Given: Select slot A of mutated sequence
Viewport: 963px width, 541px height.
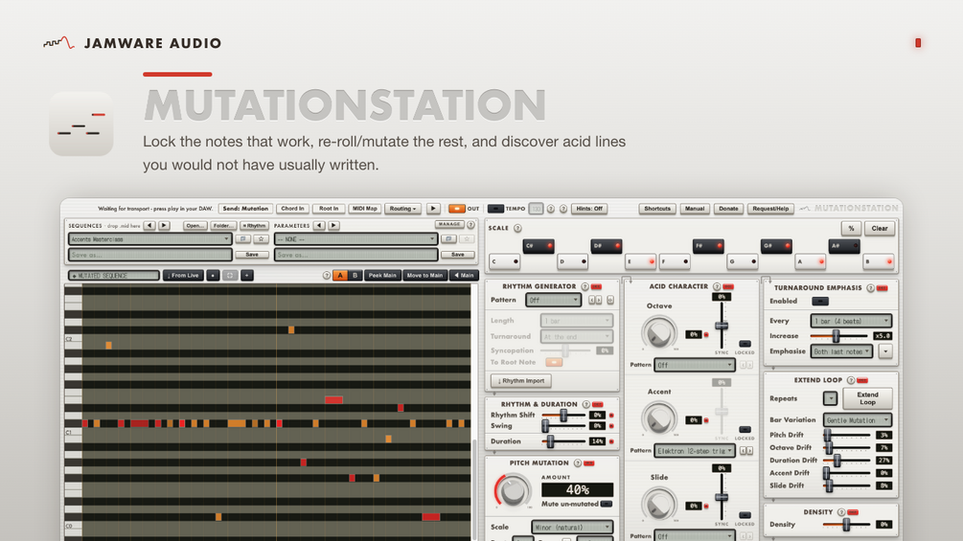Looking at the screenshot, I should [339, 276].
